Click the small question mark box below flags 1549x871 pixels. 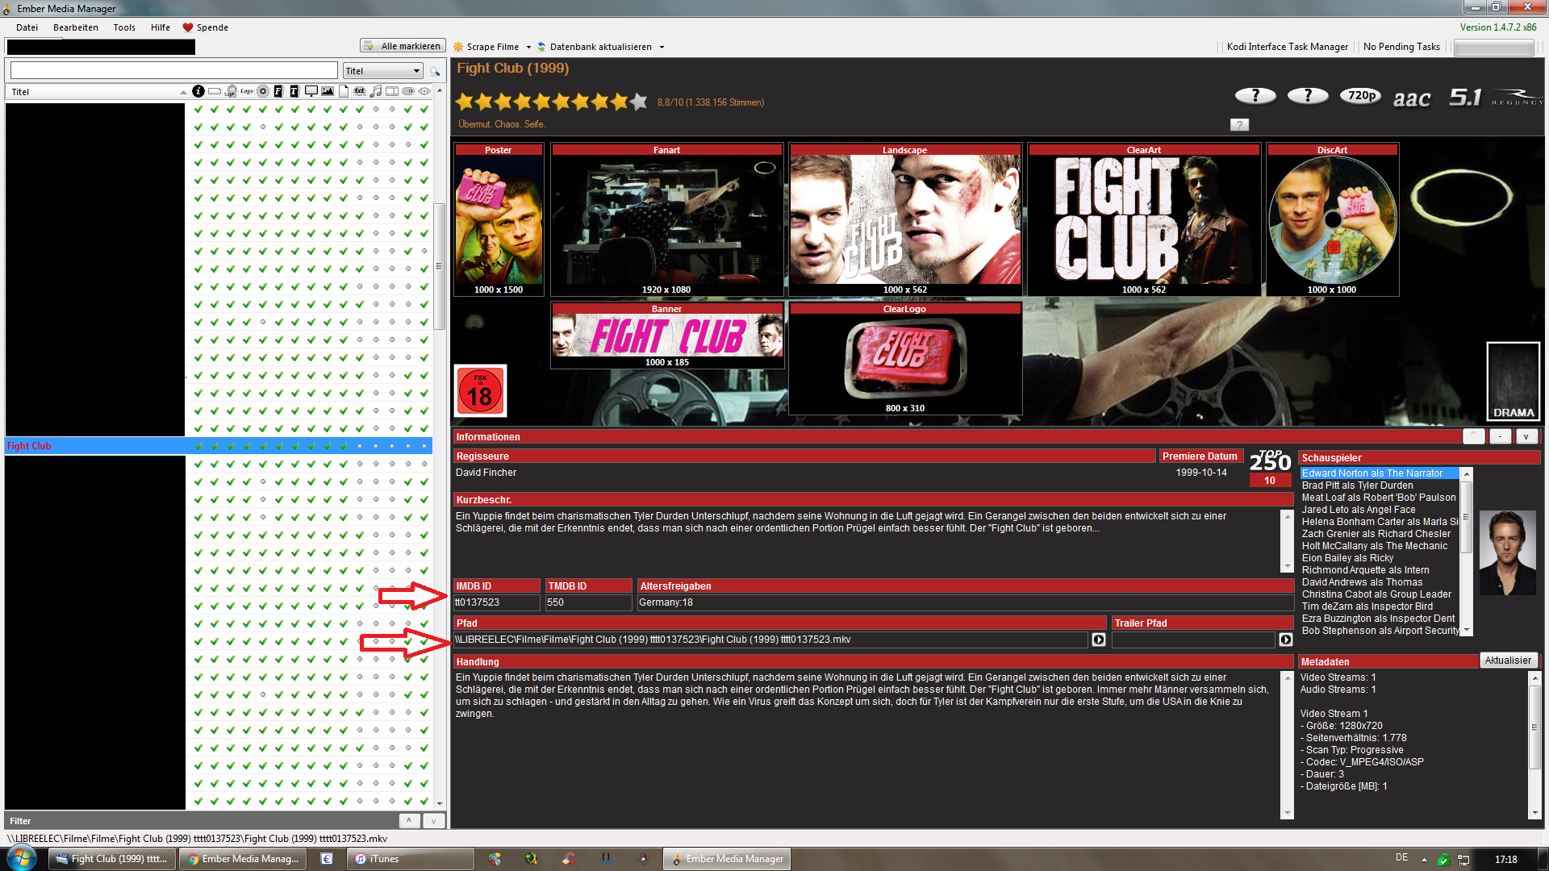pyautogui.click(x=1239, y=124)
